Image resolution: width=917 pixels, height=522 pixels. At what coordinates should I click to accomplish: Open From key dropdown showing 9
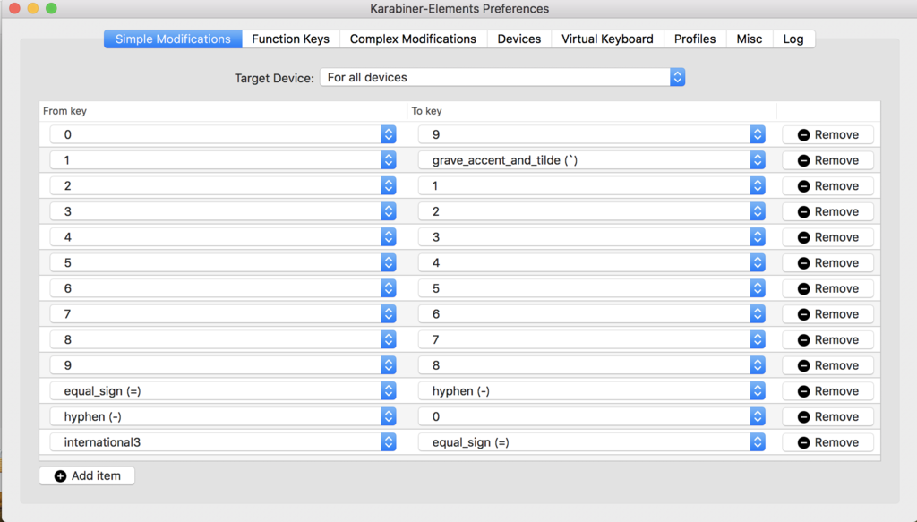tap(223, 365)
